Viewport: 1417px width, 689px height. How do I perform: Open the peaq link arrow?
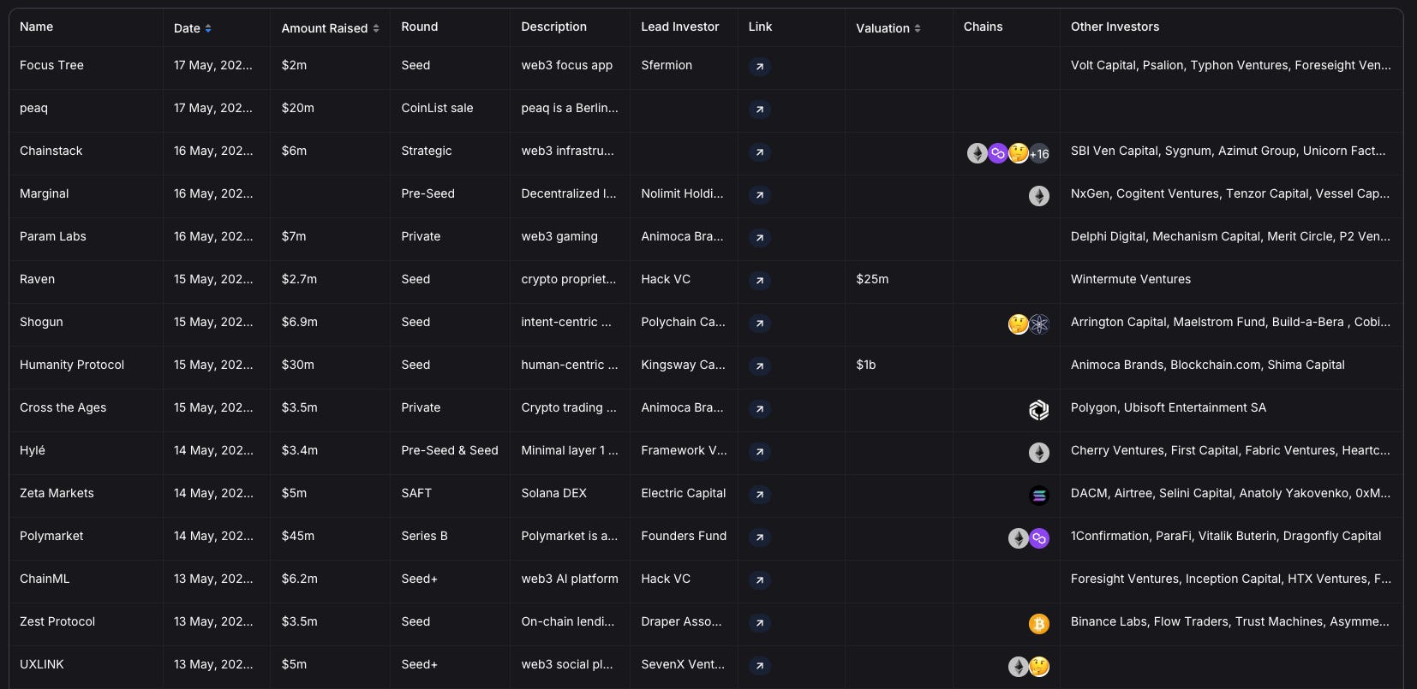coord(760,110)
